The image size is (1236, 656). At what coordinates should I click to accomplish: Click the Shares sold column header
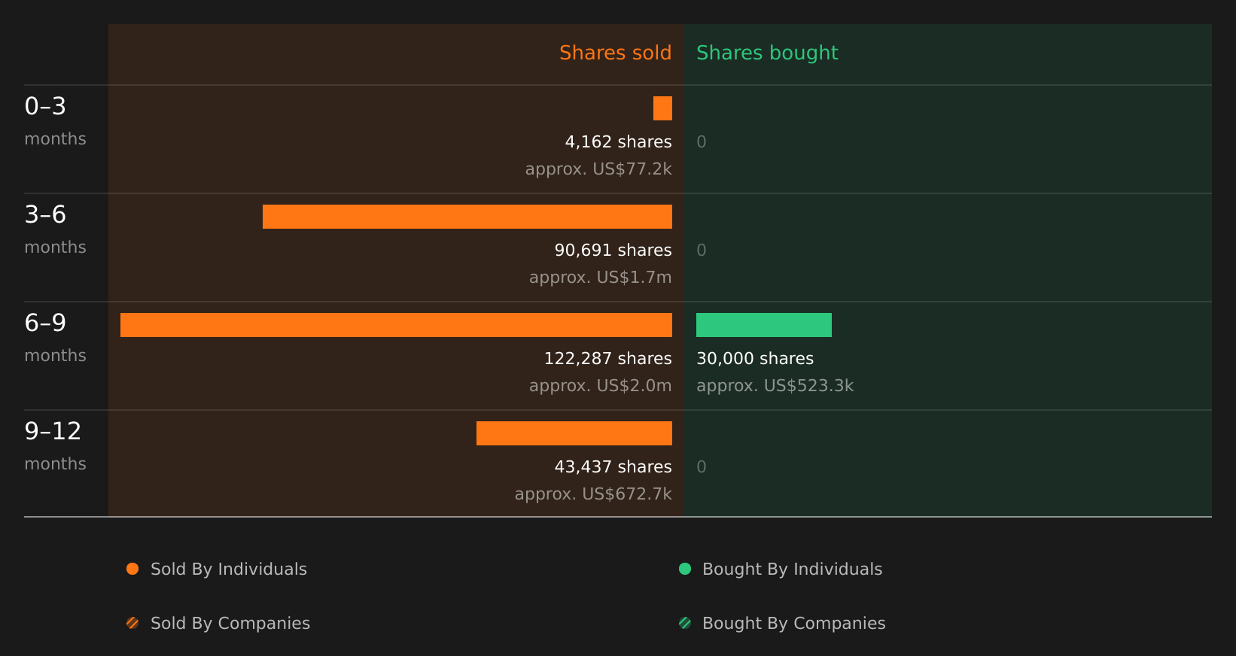point(615,53)
